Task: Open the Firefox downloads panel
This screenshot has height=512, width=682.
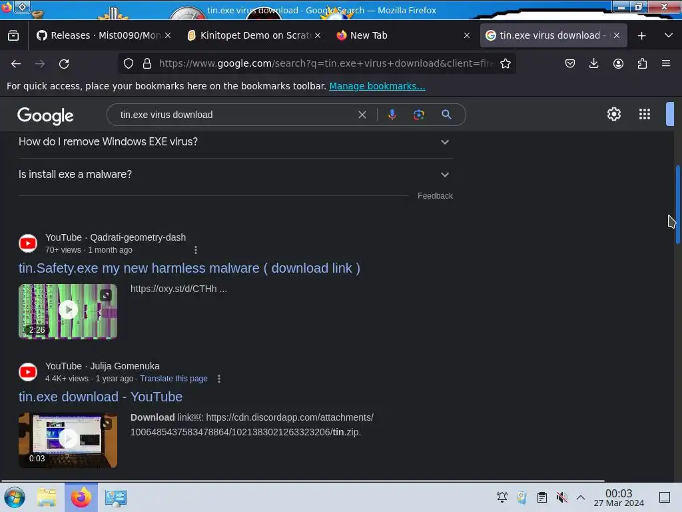Action: (x=593, y=63)
